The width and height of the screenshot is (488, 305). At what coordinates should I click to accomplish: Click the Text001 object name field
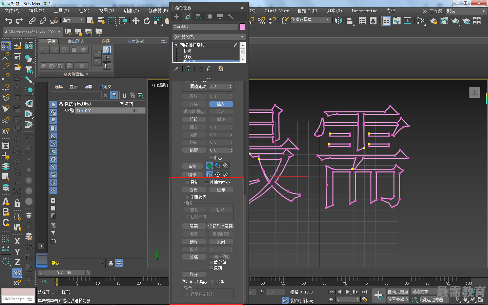(x=205, y=26)
